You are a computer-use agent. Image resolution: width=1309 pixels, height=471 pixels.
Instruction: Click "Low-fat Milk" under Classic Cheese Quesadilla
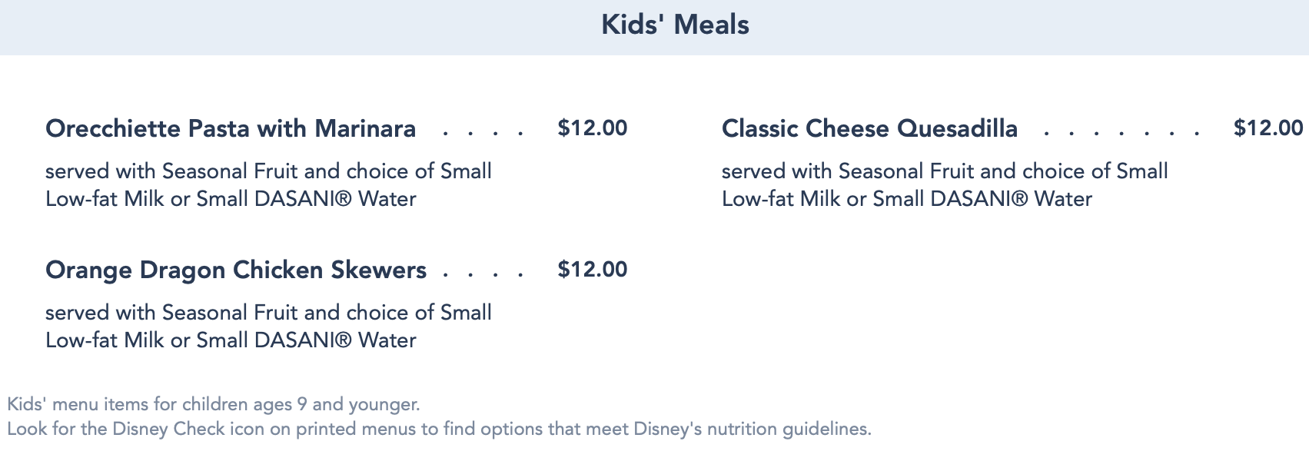coord(781,199)
